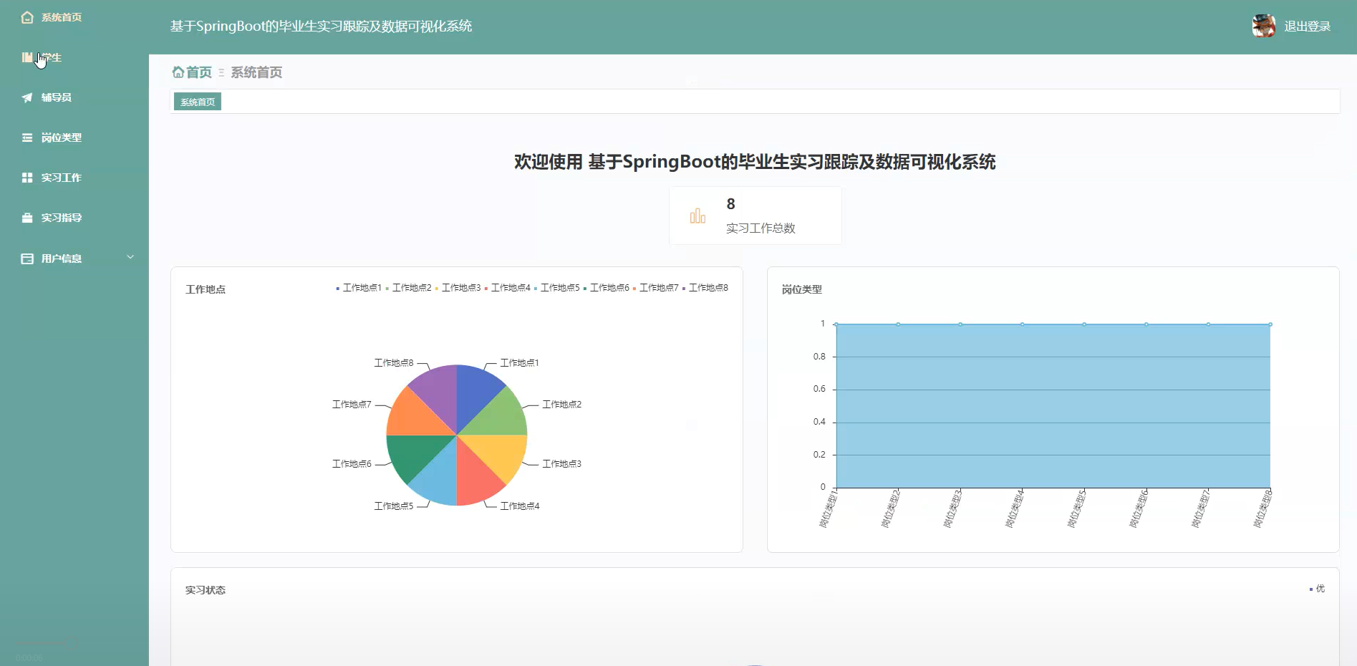Click the 工作地点 chart title
This screenshot has width=1357, height=666.
click(206, 289)
